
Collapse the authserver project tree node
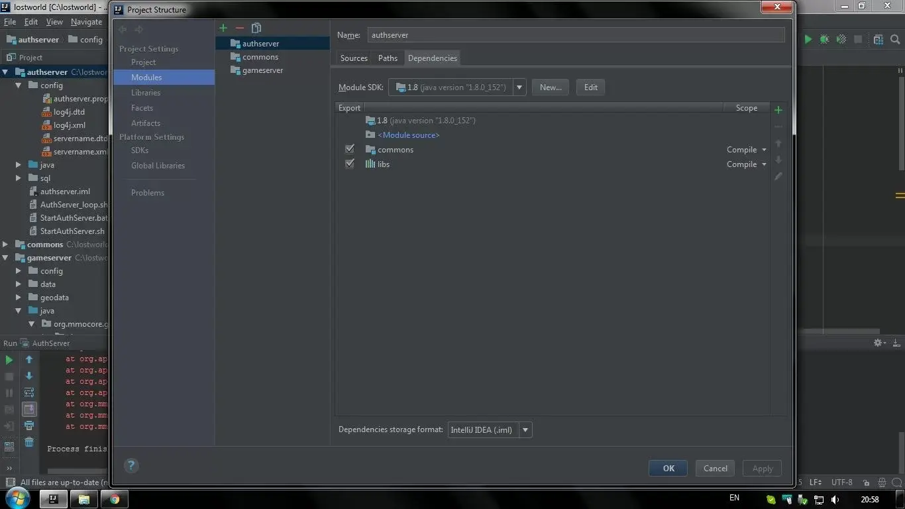point(5,72)
